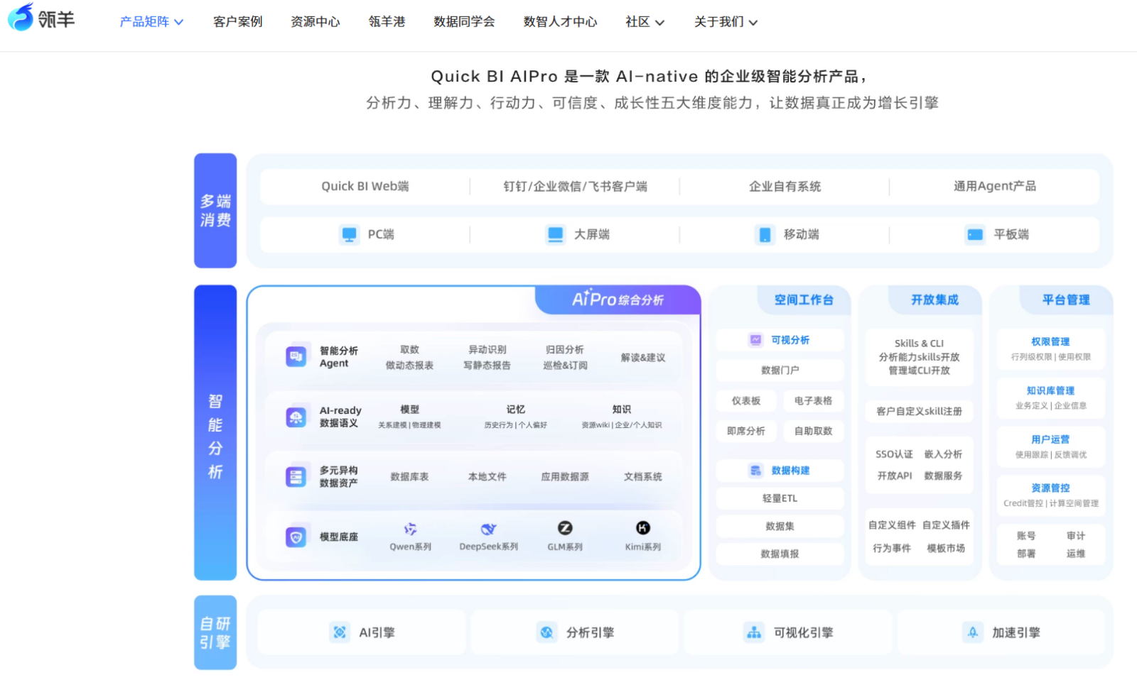Click the 空间工作台 header
1137x680 pixels.
pos(804,300)
